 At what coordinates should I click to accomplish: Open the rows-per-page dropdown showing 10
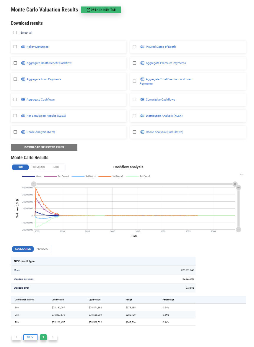pyautogui.click(x=30, y=337)
